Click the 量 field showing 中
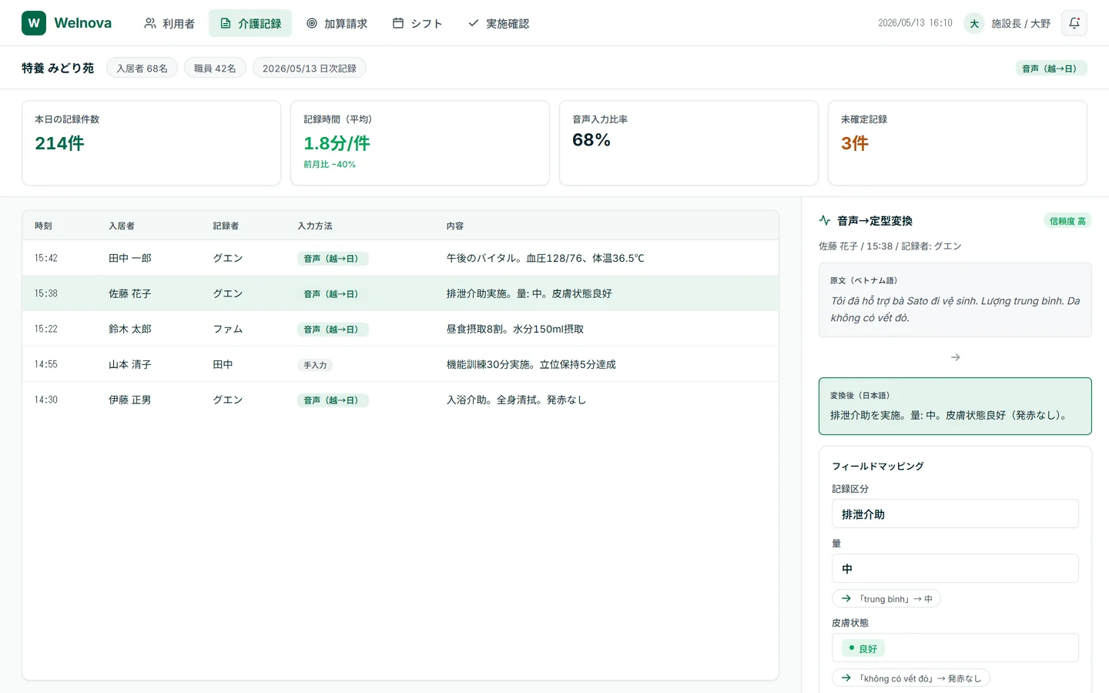 (x=955, y=568)
